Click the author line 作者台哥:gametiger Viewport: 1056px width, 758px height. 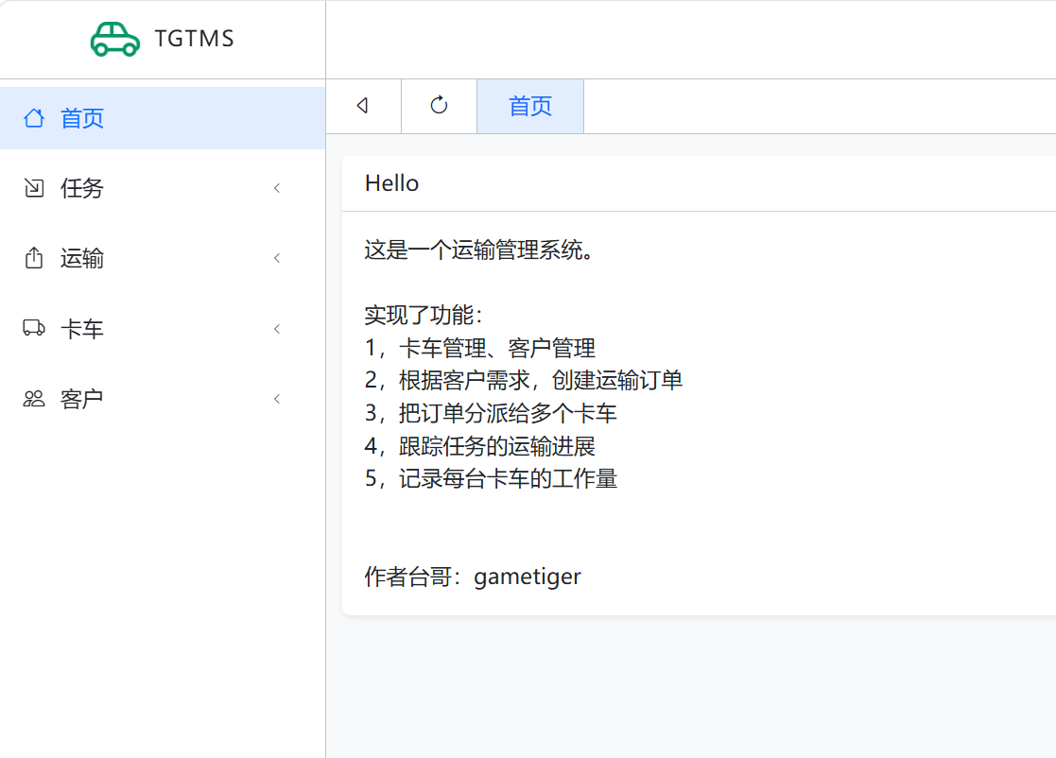click(x=473, y=577)
